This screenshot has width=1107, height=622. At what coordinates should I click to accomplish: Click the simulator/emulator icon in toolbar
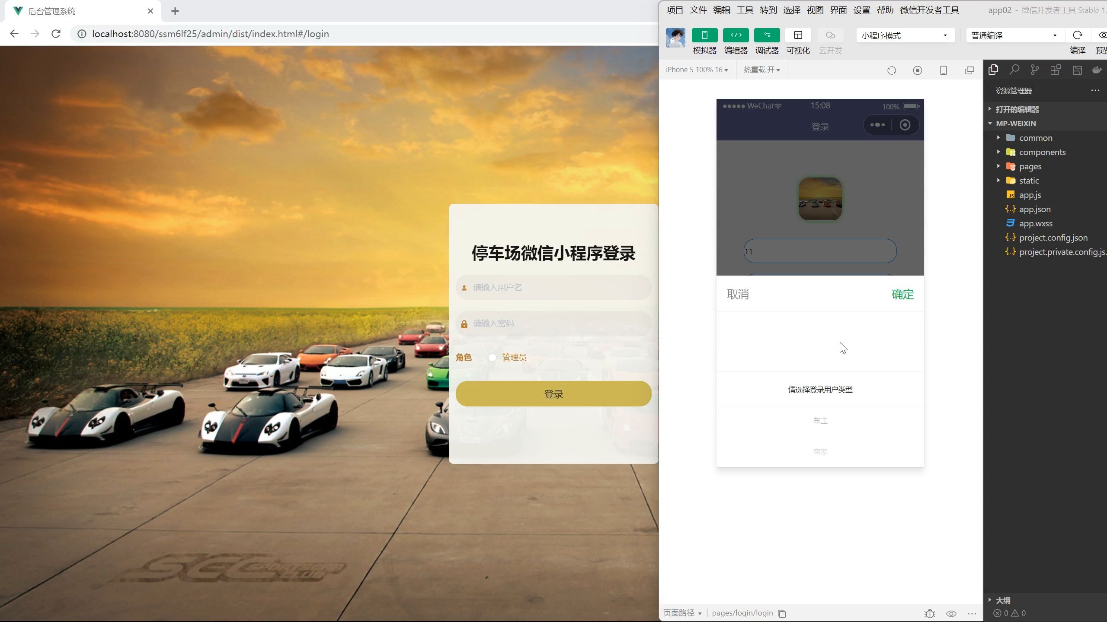coord(704,35)
